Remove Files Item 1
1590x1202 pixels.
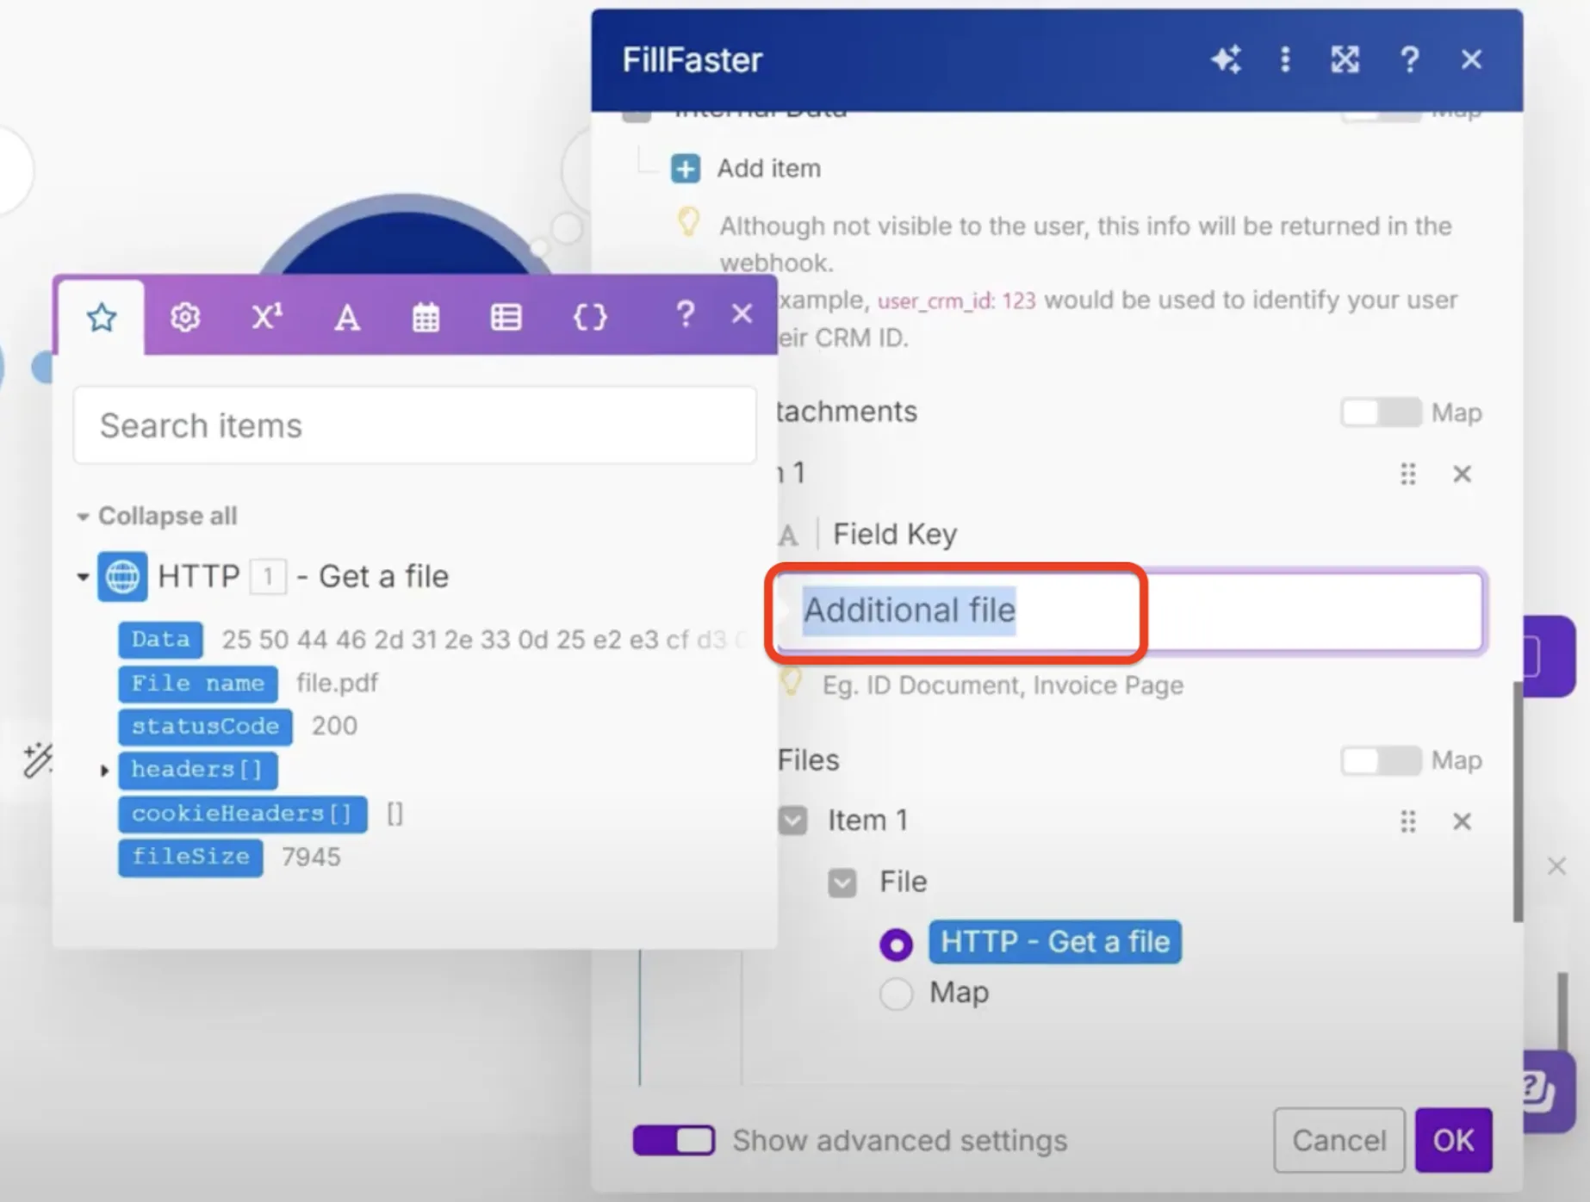1462,821
